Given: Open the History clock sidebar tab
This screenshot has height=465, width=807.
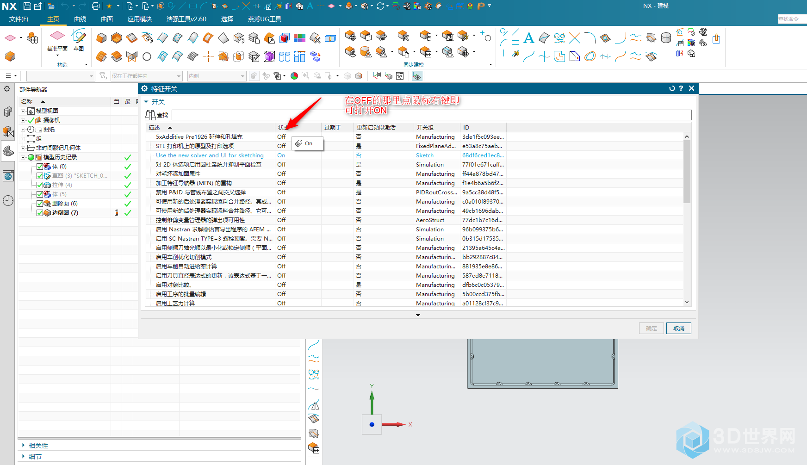Looking at the screenshot, I should pyautogui.click(x=8, y=200).
